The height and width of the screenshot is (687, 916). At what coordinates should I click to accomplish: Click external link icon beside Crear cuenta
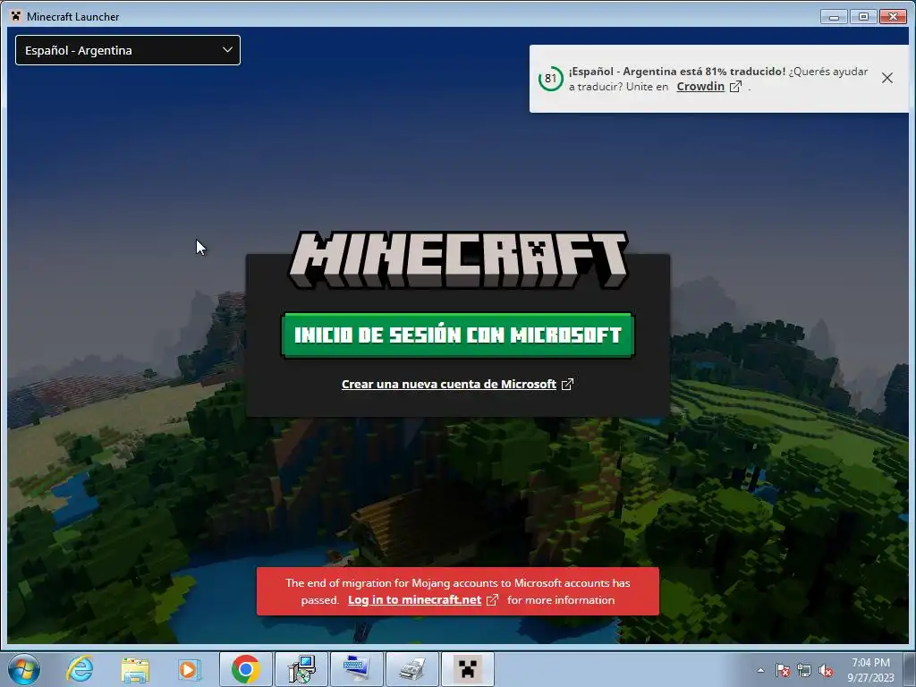pos(567,384)
